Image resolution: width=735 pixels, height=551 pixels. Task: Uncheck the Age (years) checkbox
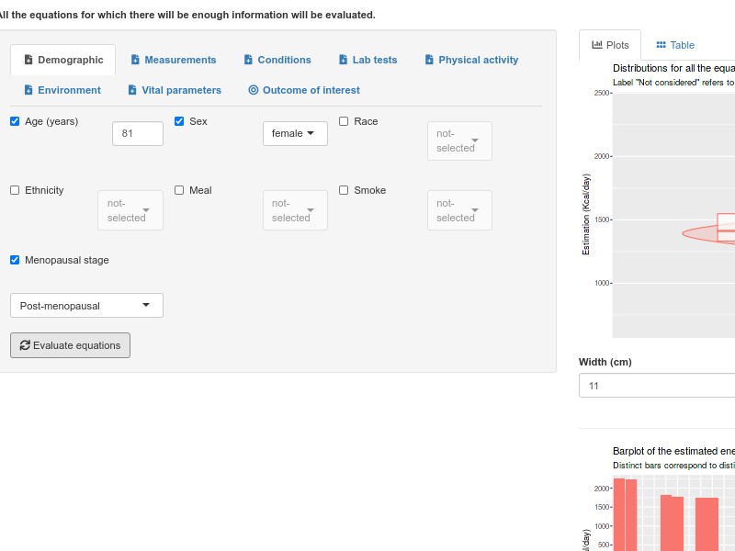[x=15, y=121]
